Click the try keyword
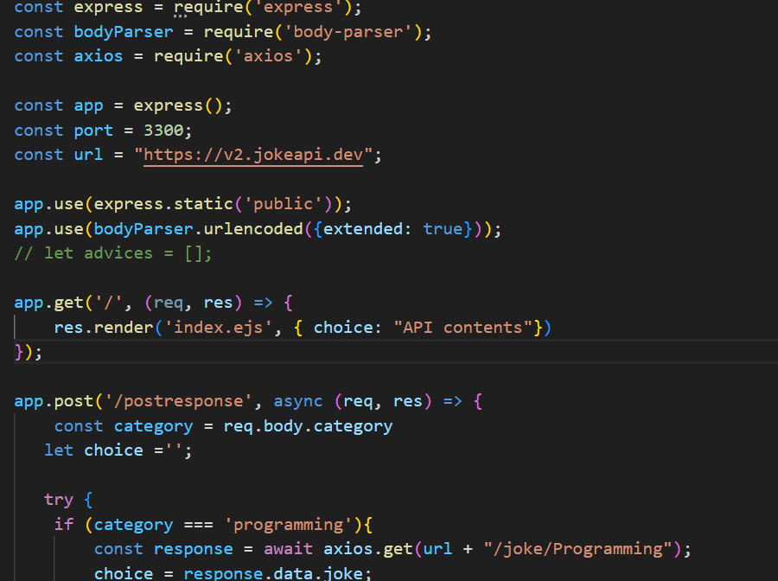778x581 pixels. 59,500
